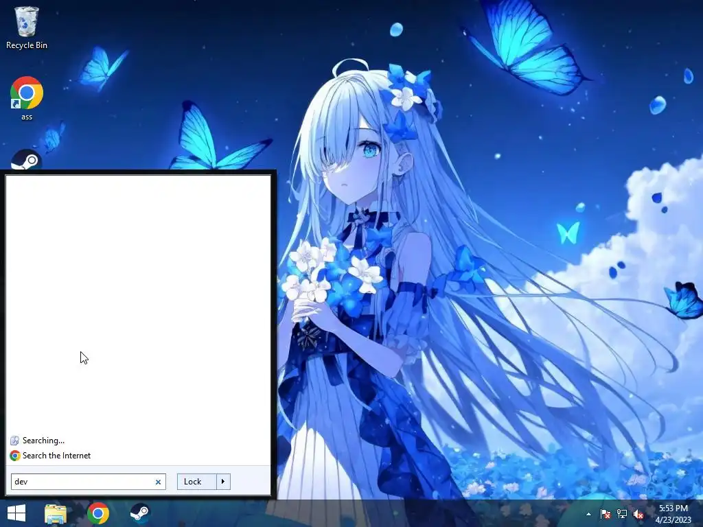Select the Chrome shortcut labeled ass
Viewport: 703px width, 527px height.
click(27, 98)
